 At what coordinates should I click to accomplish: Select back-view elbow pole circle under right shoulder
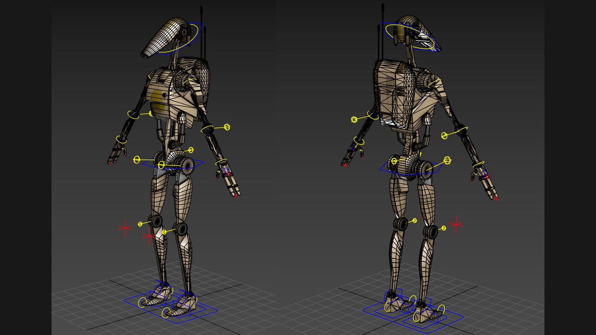(x=444, y=136)
